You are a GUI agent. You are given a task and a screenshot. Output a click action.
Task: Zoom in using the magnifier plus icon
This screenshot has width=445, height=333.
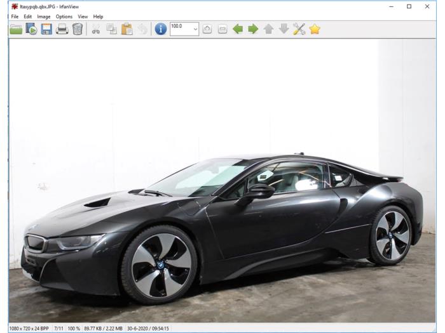pyautogui.click(x=207, y=29)
